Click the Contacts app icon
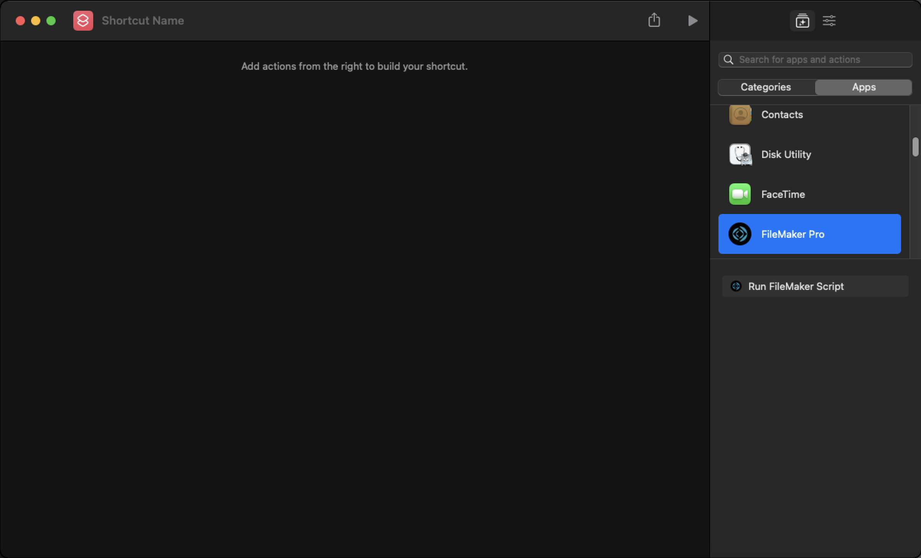The width and height of the screenshot is (921, 558). click(739, 115)
